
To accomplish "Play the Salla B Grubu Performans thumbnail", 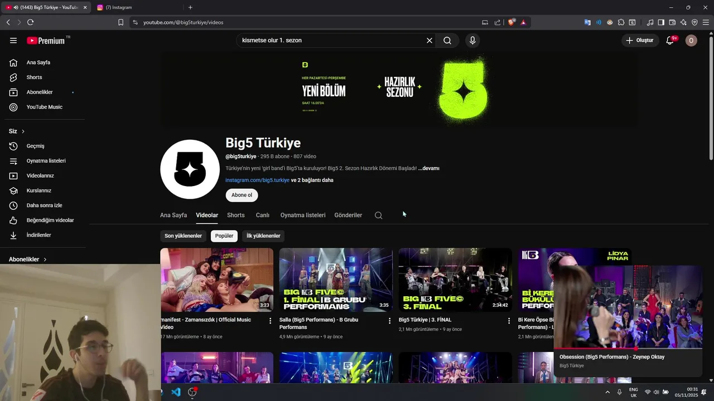I will (336, 280).
